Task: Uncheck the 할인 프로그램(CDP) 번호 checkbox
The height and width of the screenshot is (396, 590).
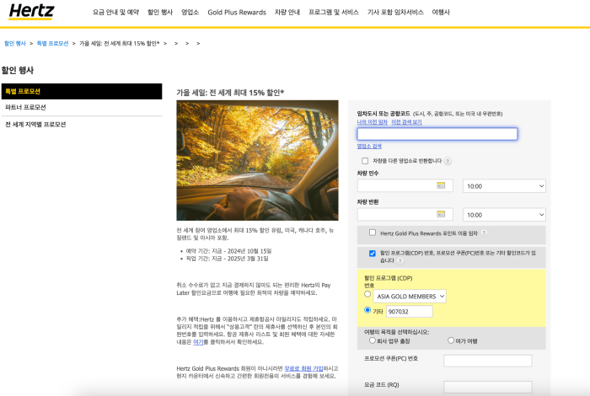Action: (373, 253)
